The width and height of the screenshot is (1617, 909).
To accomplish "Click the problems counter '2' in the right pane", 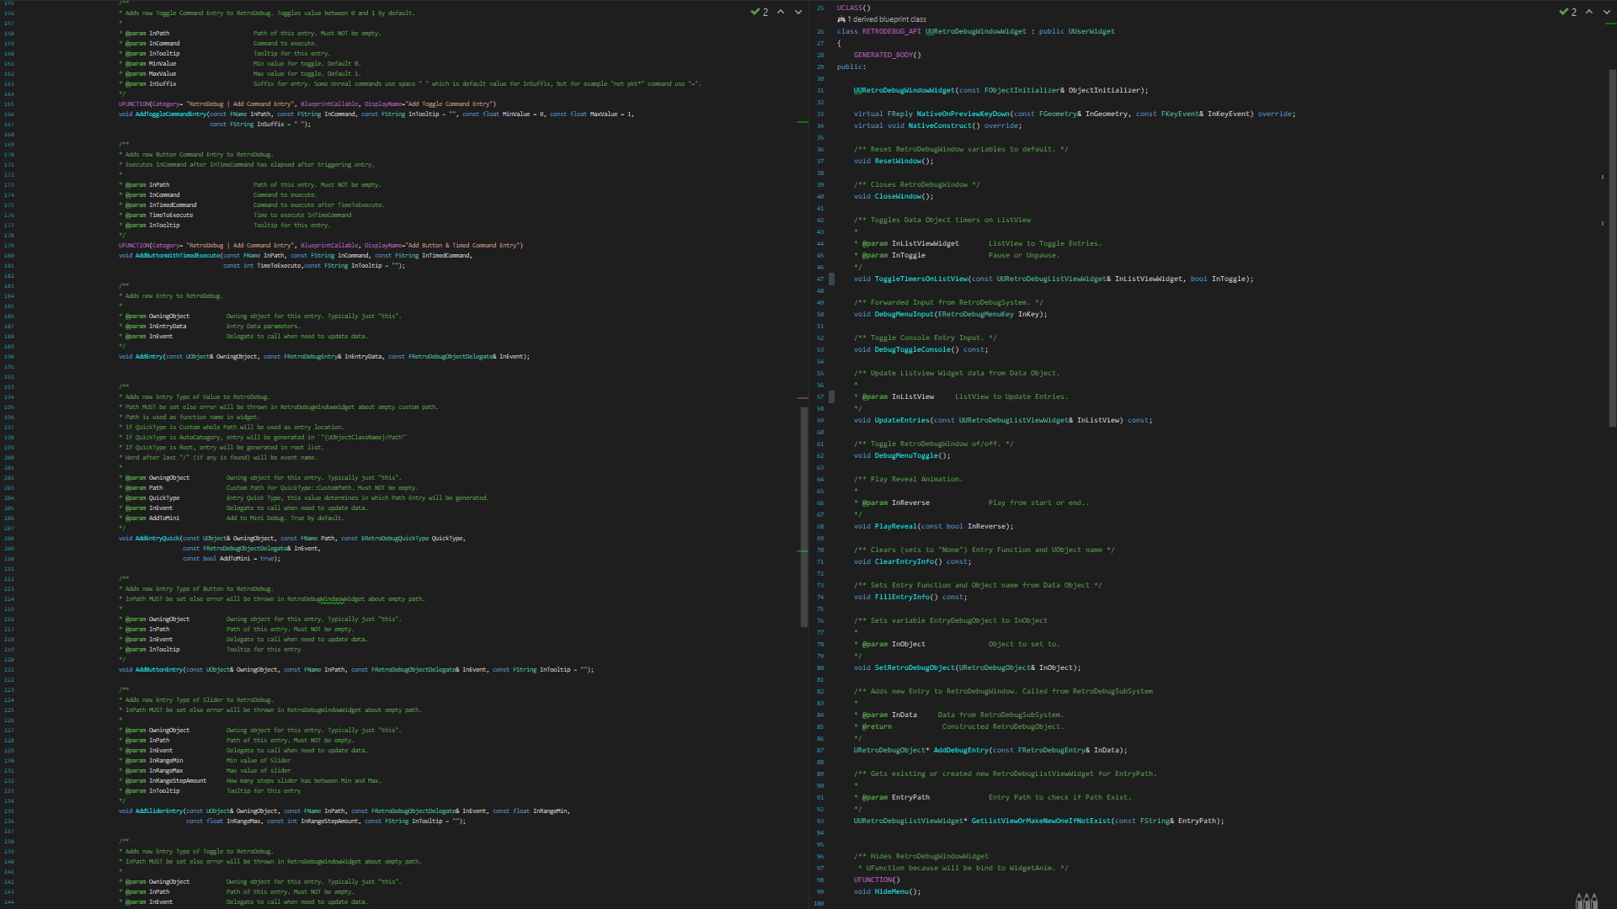I will 1573,13.
